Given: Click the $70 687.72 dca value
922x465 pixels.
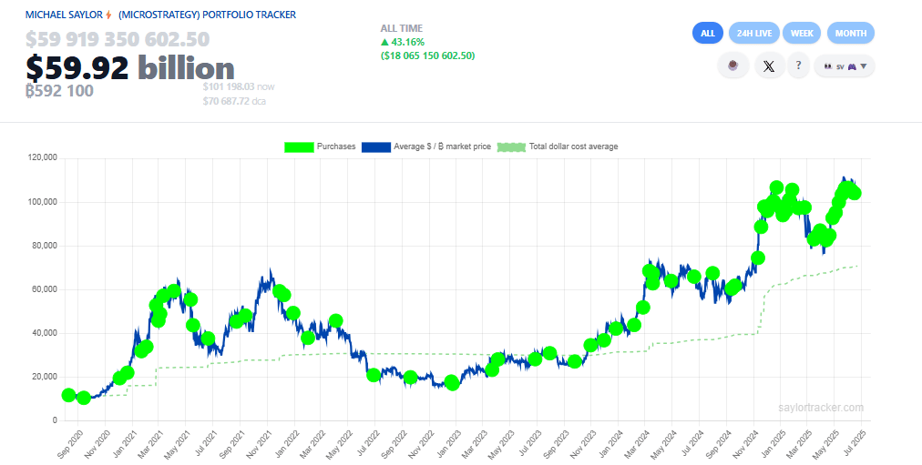Looking at the screenshot, I should [x=235, y=101].
